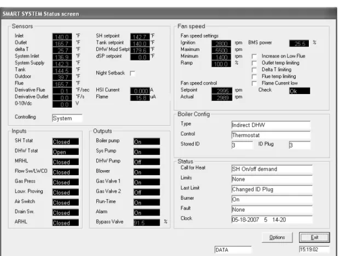
Task: Click the Tank temperature value 144.5
Action: [62, 71]
